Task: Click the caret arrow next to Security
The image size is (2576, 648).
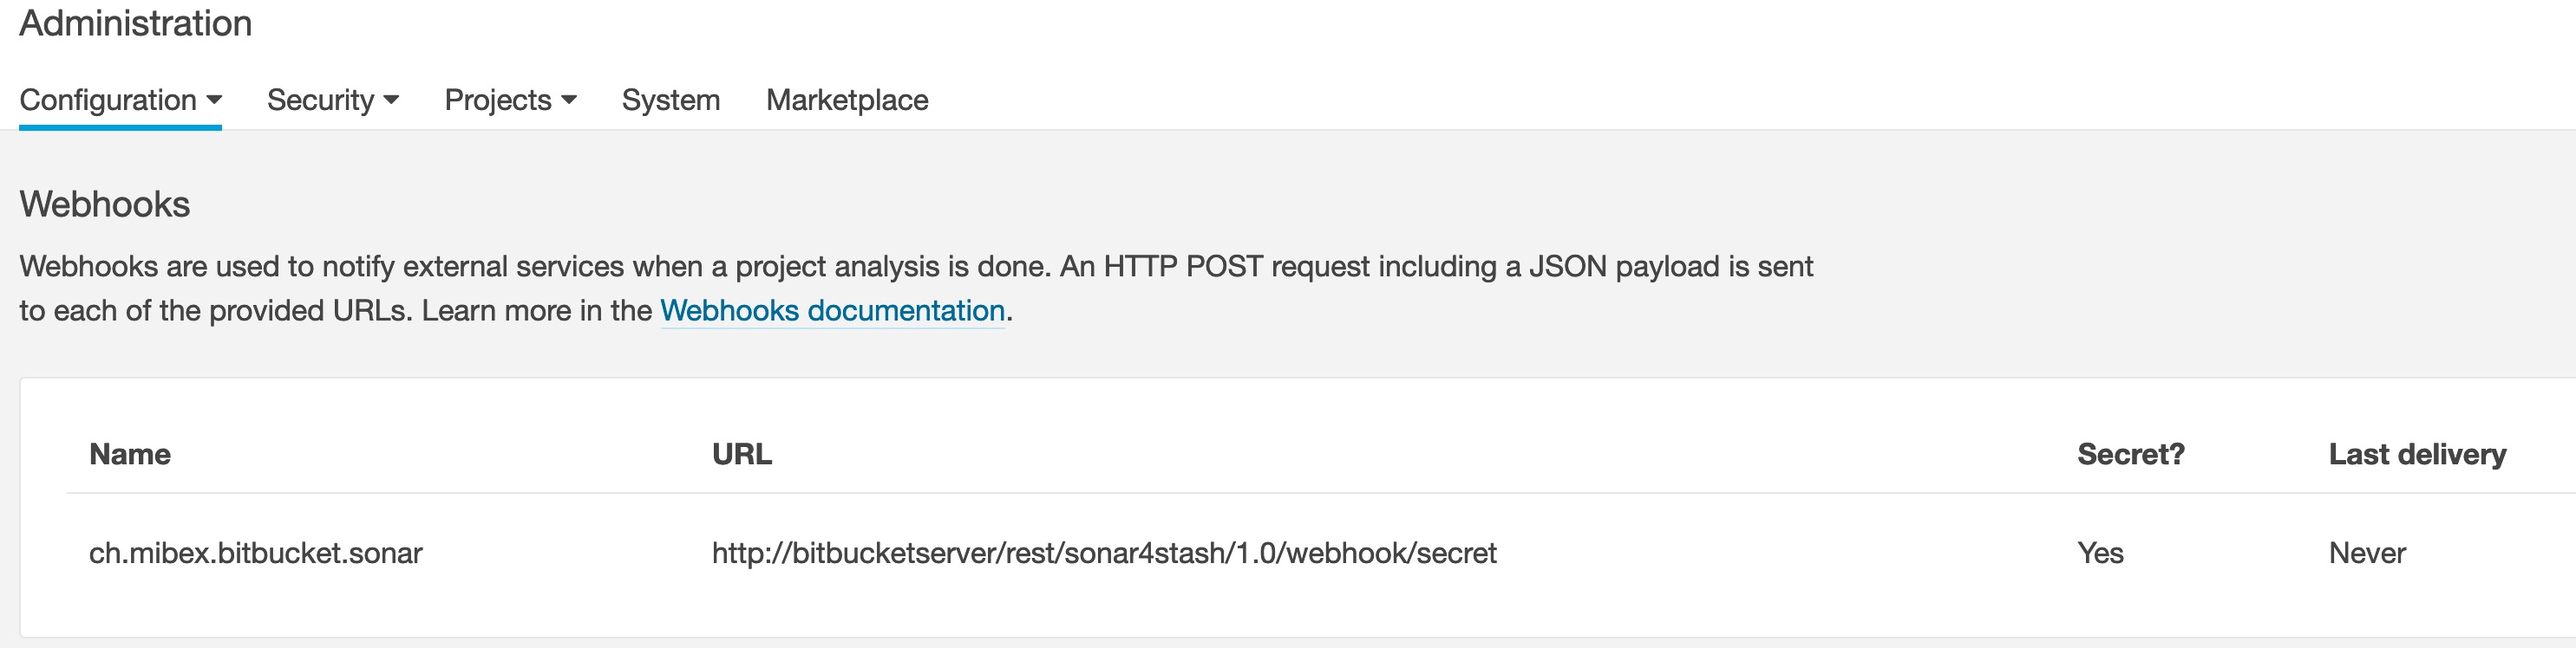Action: pos(391,100)
